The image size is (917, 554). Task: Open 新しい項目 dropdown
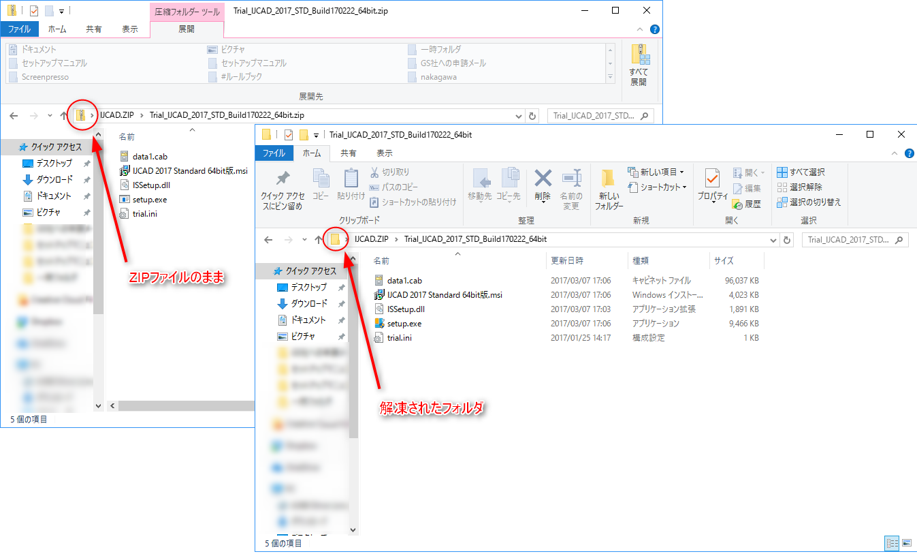tap(656, 172)
